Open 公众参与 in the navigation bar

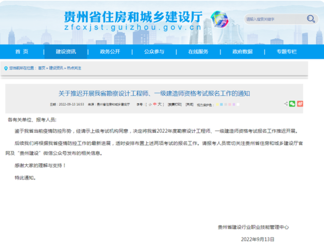click(154, 51)
